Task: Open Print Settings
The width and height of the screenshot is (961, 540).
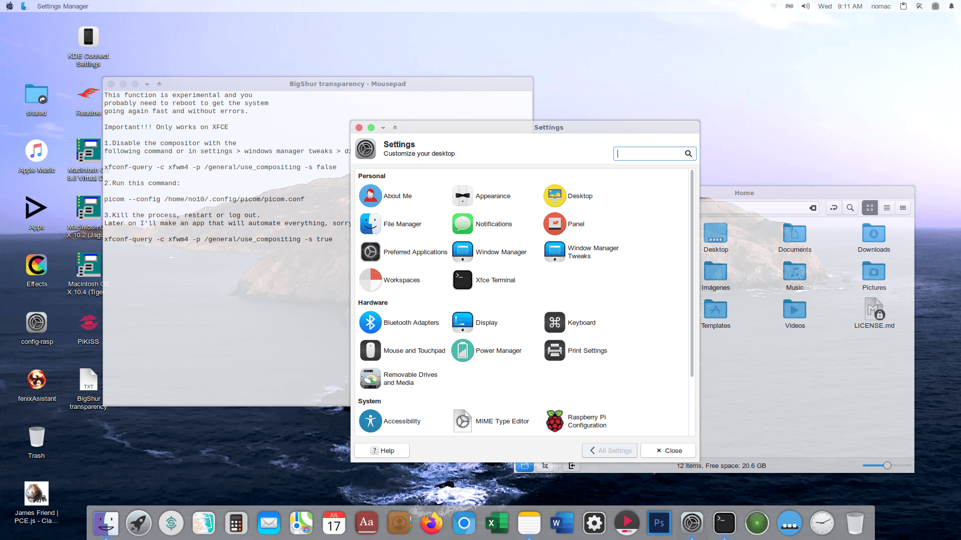Action: (x=576, y=351)
